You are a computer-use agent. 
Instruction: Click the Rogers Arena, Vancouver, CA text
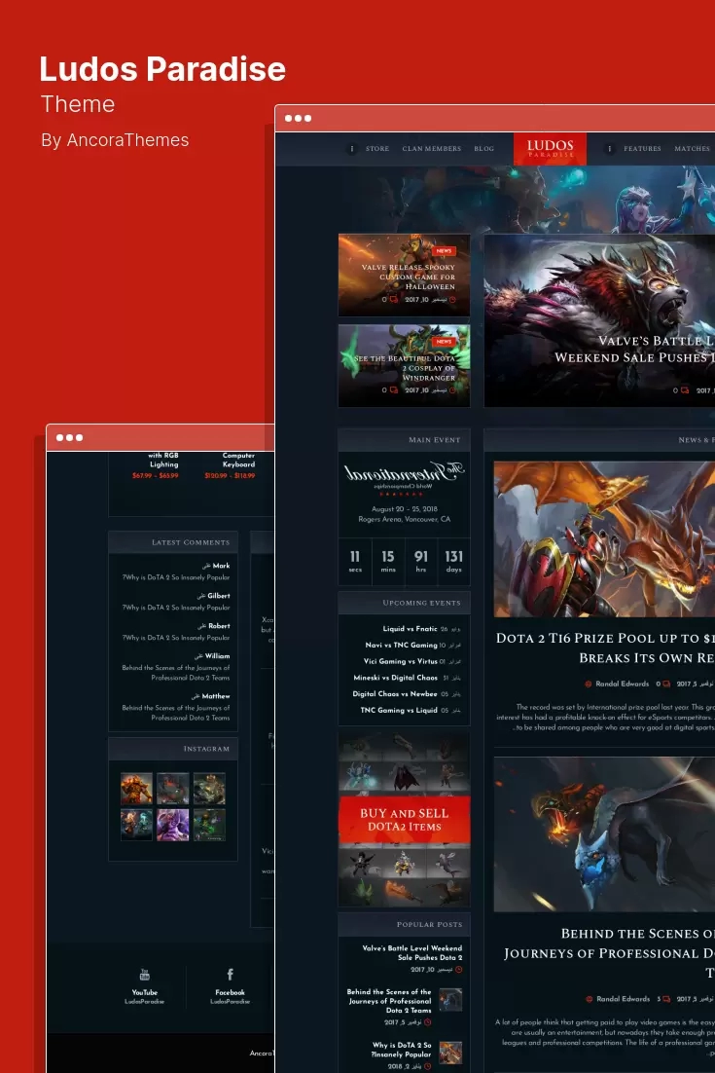404,519
